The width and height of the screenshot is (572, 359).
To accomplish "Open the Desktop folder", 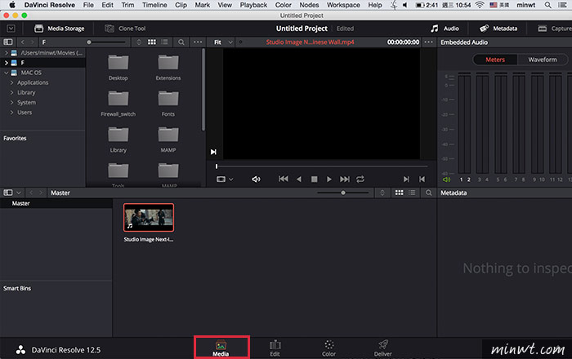I will 118,68.
